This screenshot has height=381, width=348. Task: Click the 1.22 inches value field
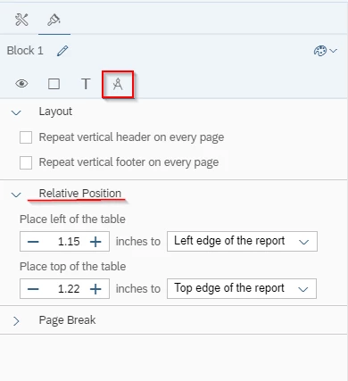69,289
